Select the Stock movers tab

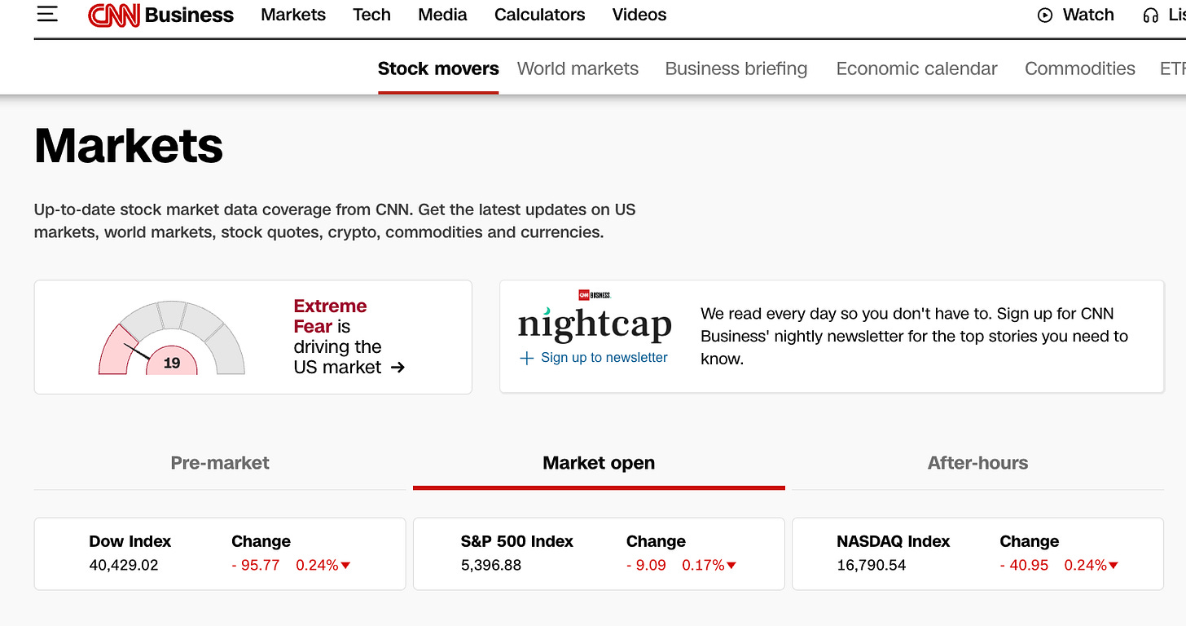[x=438, y=68]
